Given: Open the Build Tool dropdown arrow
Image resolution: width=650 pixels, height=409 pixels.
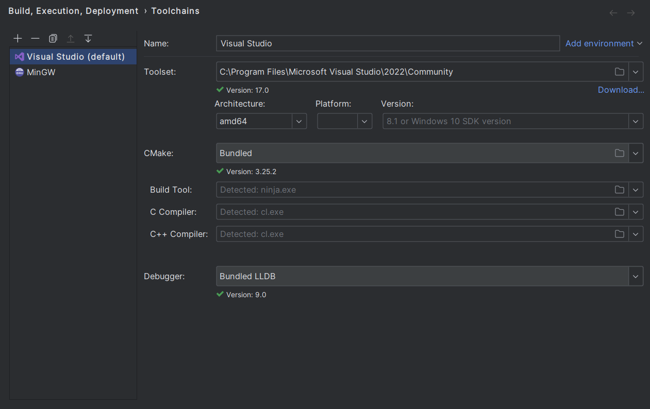Looking at the screenshot, I should pyautogui.click(x=636, y=190).
